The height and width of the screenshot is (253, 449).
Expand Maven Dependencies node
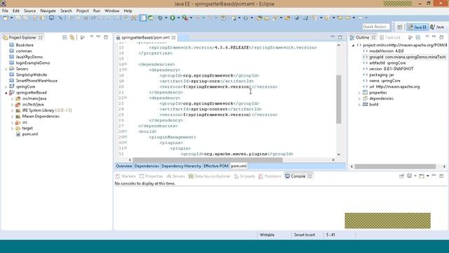(13, 116)
